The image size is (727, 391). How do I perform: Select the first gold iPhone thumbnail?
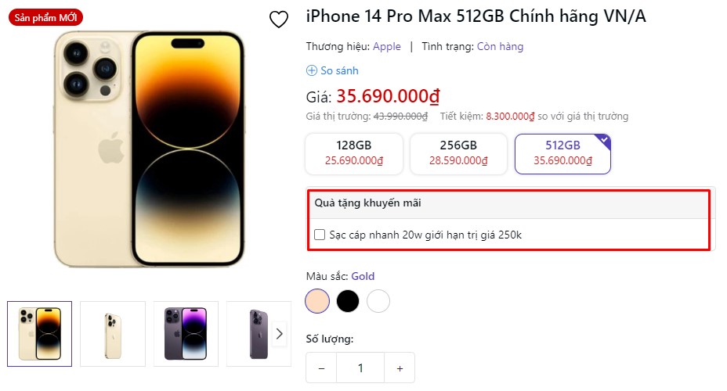coord(39,334)
